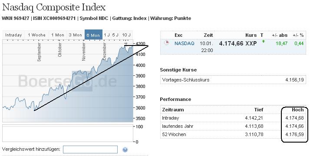Click the September label on the chart
The image size is (310, 156).
tap(39, 52)
